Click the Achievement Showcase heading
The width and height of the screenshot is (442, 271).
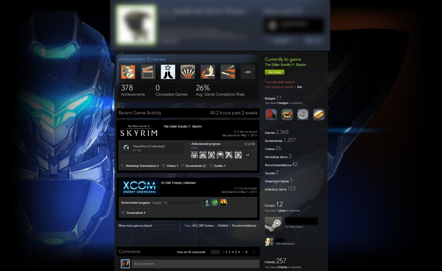pyautogui.click(x=142, y=59)
